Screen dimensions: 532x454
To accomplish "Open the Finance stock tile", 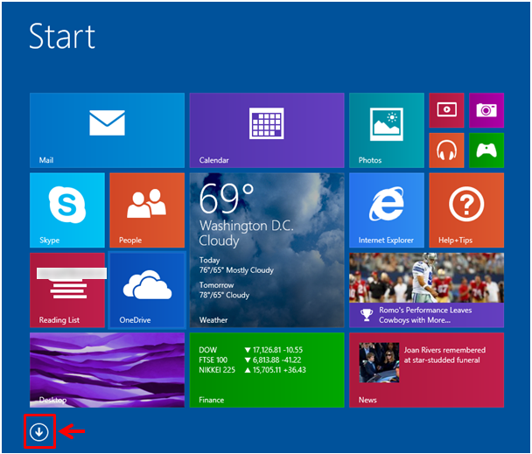I will (x=267, y=370).
